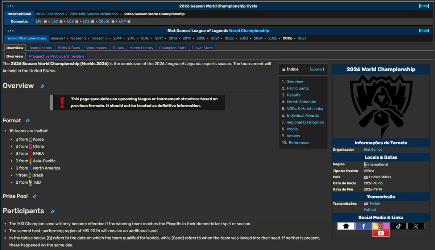This screenshot has width=435, height=250.
Task: Jump to Individual Awards in the Índice
Action: click(x=303, y=116)
